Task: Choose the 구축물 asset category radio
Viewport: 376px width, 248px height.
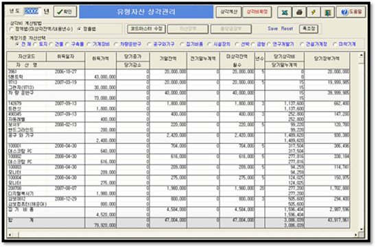Action: [67, 45]
